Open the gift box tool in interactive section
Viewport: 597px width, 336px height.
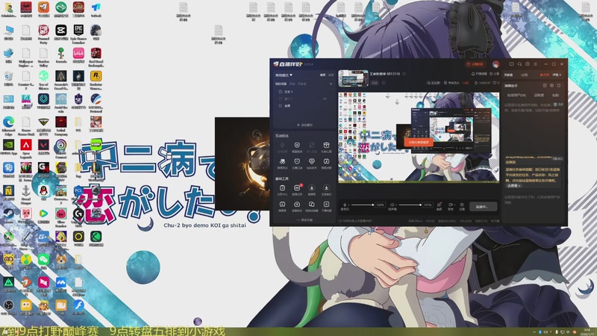[326, 146]
